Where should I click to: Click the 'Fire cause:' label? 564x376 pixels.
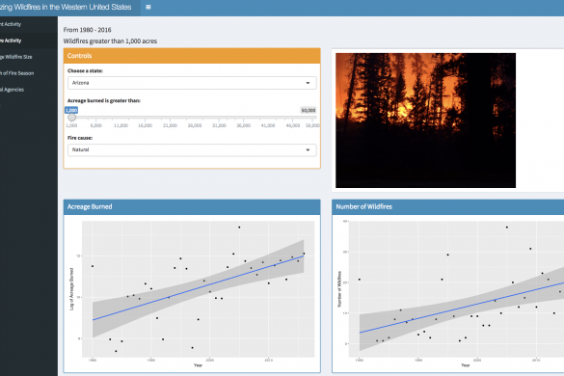pyautogui.click(x=80, y=138)
